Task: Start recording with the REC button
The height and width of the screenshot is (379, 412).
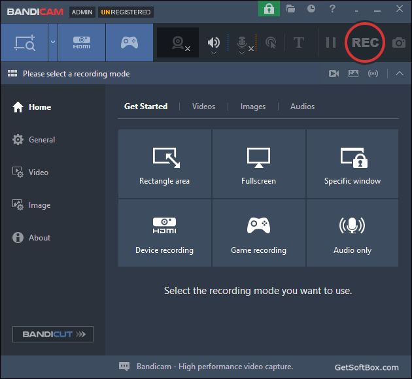Action: click(365, 42)
